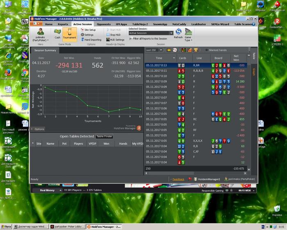Open the SitNGo Wizard tab
The image size is (287, 230).
point(220,24)
